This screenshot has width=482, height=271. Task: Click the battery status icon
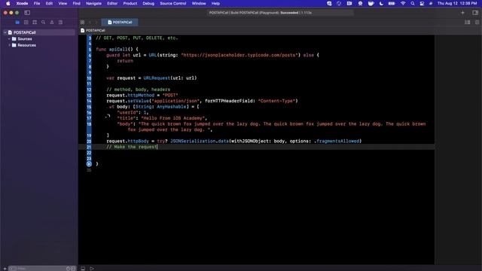coord(392,3)
